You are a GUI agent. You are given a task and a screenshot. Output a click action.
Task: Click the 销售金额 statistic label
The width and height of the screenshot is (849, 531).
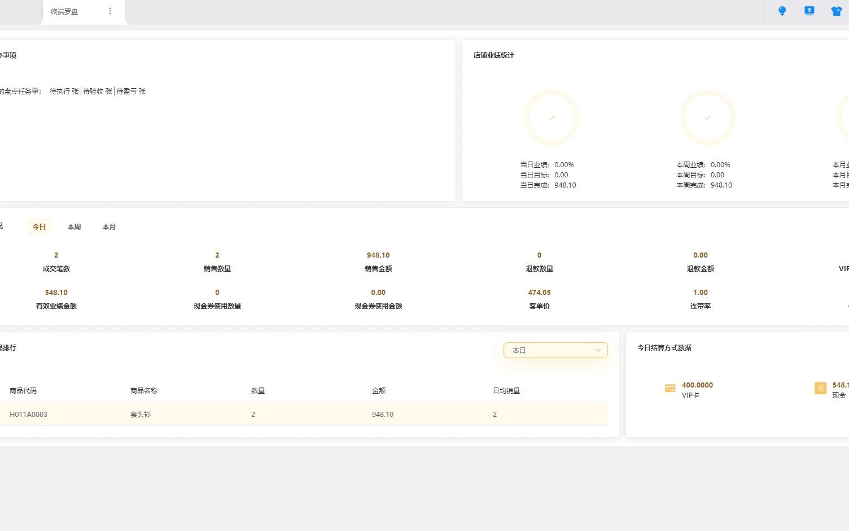[378, 269]
